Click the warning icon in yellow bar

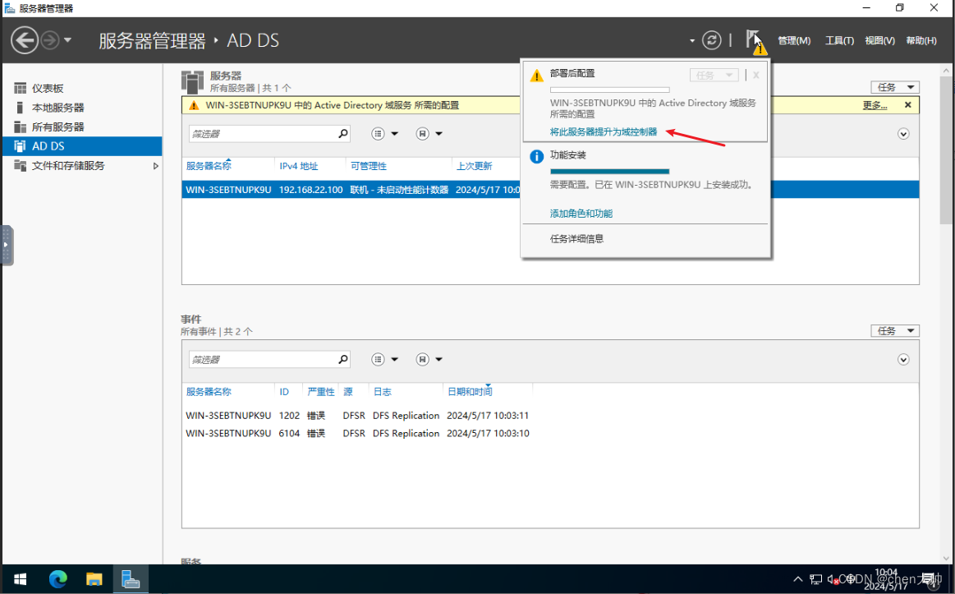194,105
